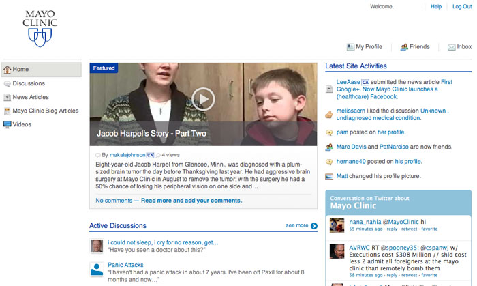Click retweet on nana_nahla's tweet
The height and width of the screenshot is (286, 477).
pos(409,229)
